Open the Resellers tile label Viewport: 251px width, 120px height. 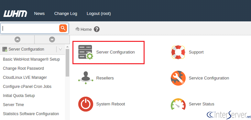coord(105,78)
